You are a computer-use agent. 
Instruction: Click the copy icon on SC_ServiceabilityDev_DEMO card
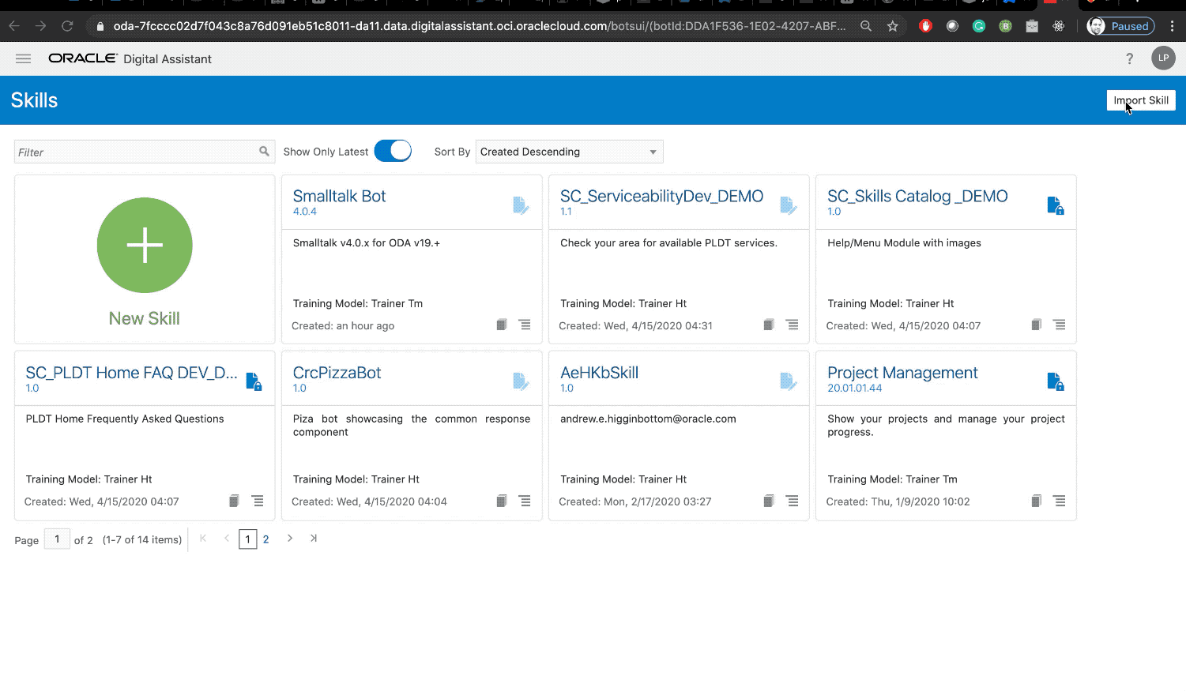pos(768,325)
